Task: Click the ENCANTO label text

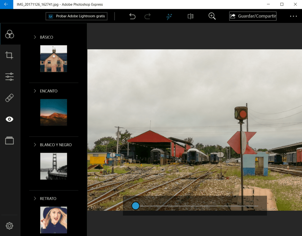Action: click(49, 91)
